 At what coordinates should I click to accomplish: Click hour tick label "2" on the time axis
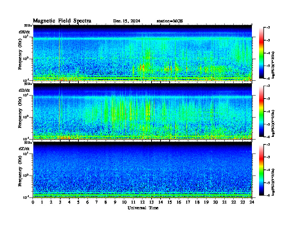click(x=51, y=202)
